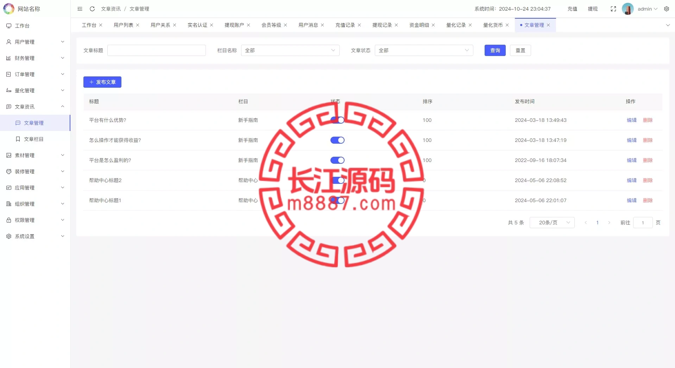The width and height of the screenshot is (675, 368).
Task: Expand 素材管理 sidebar menu
Action: 35,155
